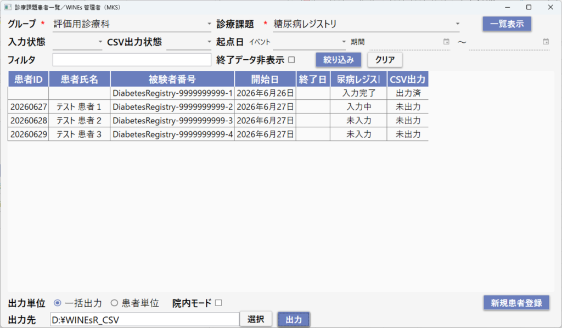Select DiabetesRegistry-9999999999-4 cell
This screenshot has height=328, width=562.
tap(172, 134)
